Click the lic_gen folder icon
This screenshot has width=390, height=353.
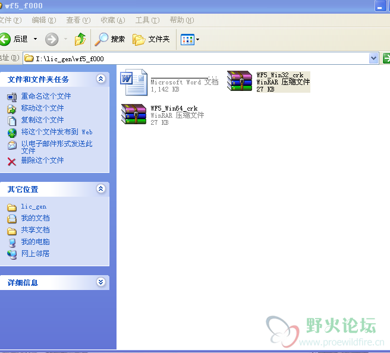click(12, 207)
